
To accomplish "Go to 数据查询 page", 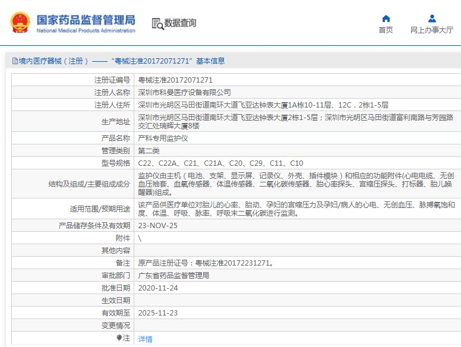I will pyautogui.click(x=180, y=23).
